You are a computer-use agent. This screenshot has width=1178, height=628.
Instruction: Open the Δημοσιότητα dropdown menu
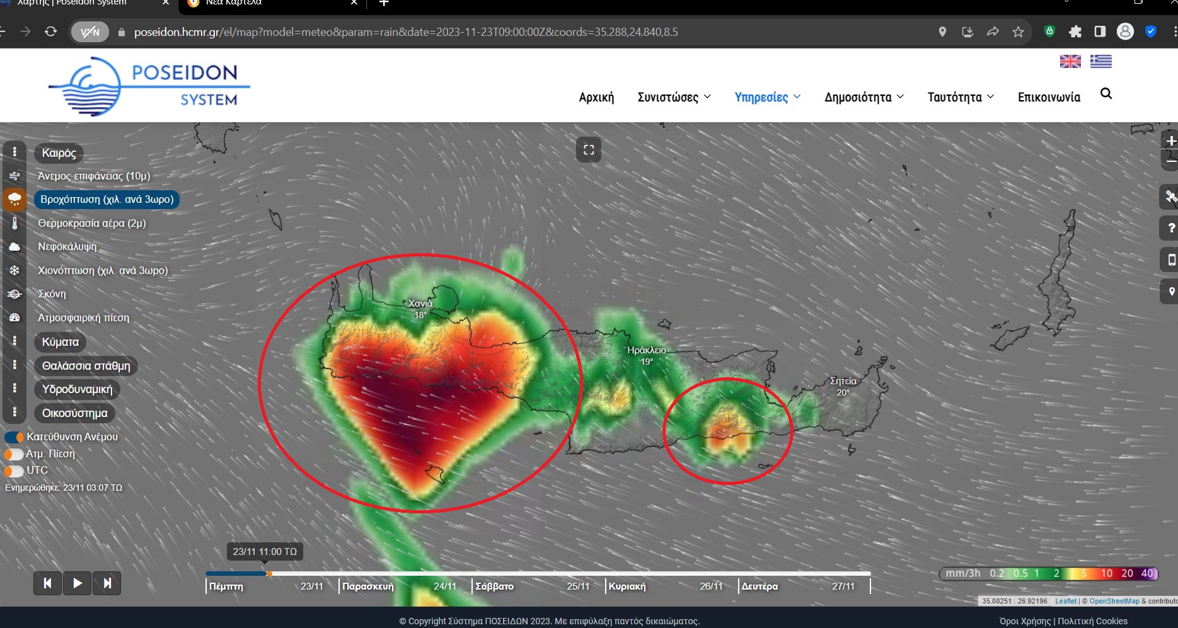point(863,97)
